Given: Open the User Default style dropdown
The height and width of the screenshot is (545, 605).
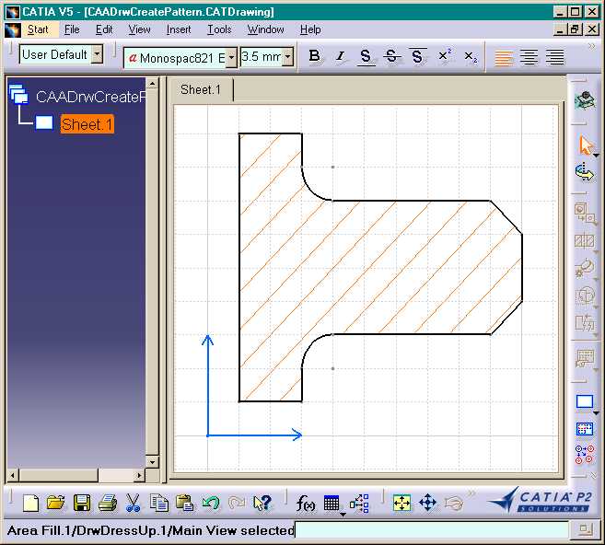Looking at the screenshot, I should [98, 54].
